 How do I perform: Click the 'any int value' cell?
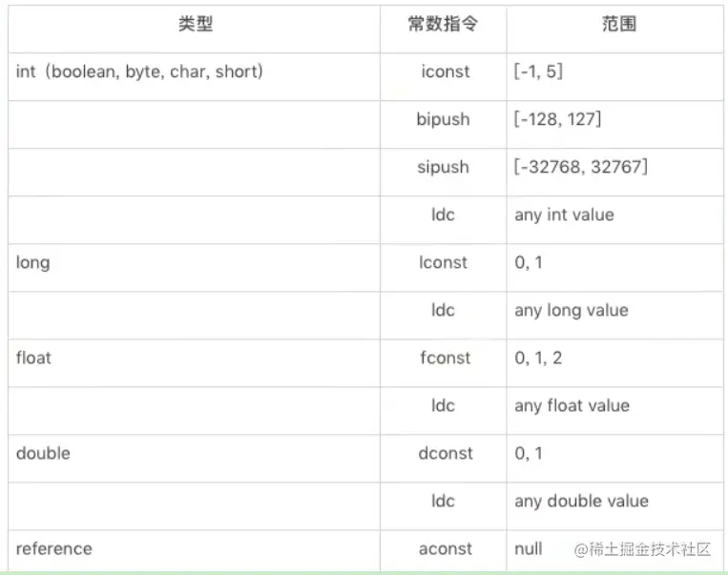pyautogui.click(x=564, y=215)
